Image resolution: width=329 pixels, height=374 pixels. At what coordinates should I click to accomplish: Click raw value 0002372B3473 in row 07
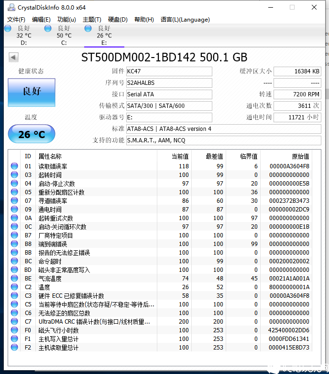pyautogui.click(x=289, y=201)
